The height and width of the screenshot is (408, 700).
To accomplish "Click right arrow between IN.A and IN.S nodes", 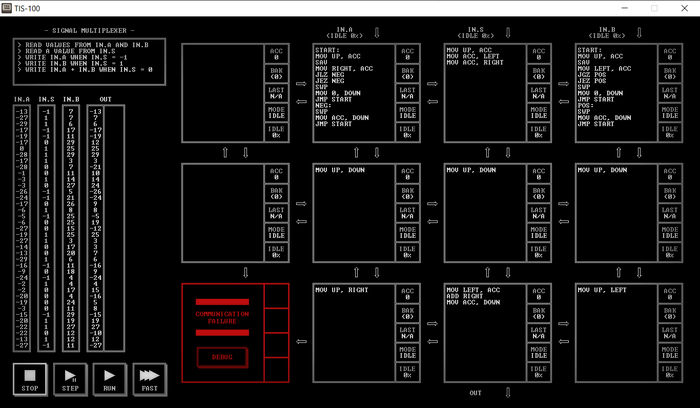I will pos(433,84).
